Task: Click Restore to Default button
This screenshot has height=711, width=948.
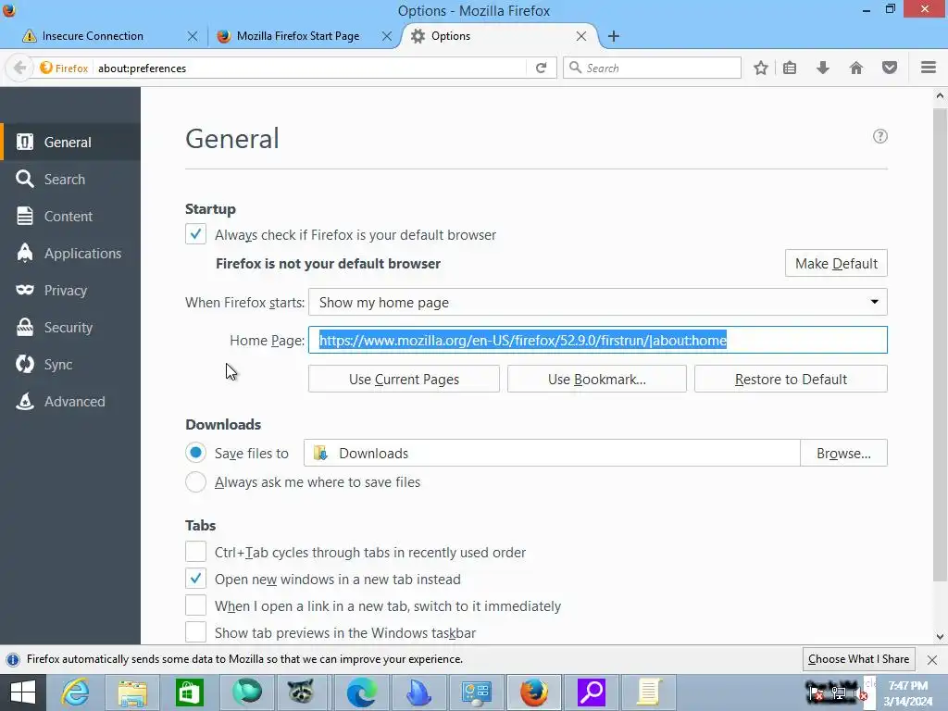Action: pos(791,379)
